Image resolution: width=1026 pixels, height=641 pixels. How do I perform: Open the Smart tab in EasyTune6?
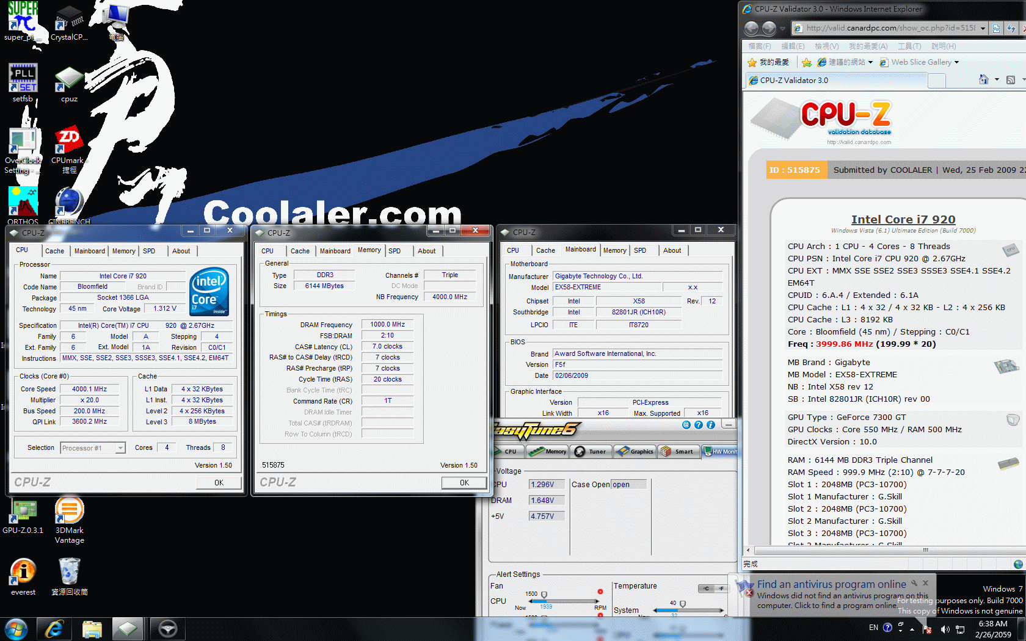[x=679, y=452]
